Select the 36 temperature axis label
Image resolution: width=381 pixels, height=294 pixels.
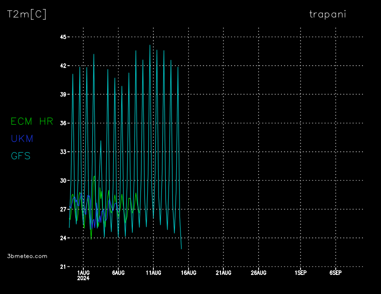point(62,123)
